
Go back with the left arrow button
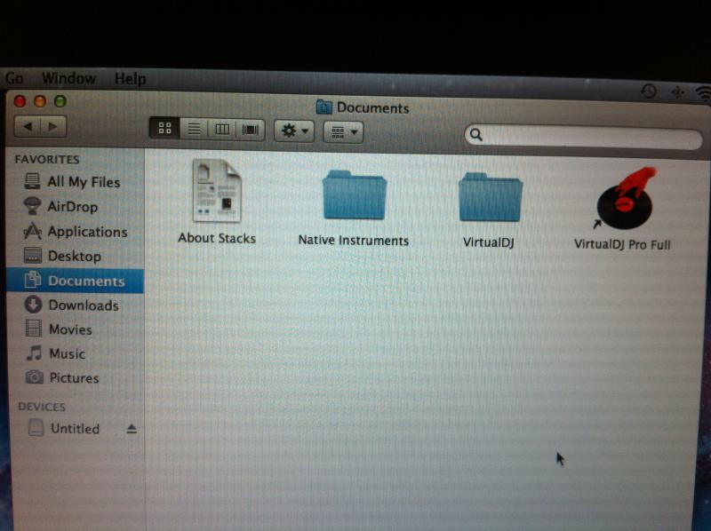(x=28, y=126)
